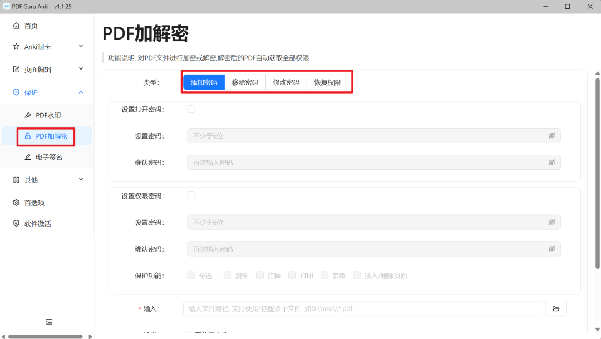The width and height of the screenshot is (601, 339).
Task: Enable the 设置权限密码 checkbox
Action: point(191,195)
